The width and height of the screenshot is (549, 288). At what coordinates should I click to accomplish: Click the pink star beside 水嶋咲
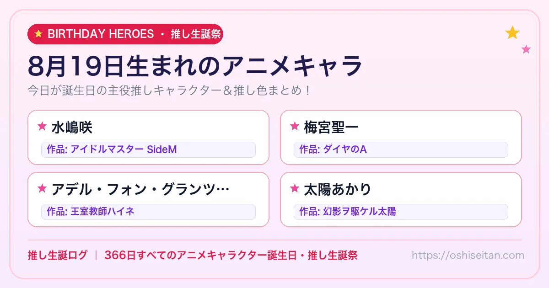pos(42,126)
